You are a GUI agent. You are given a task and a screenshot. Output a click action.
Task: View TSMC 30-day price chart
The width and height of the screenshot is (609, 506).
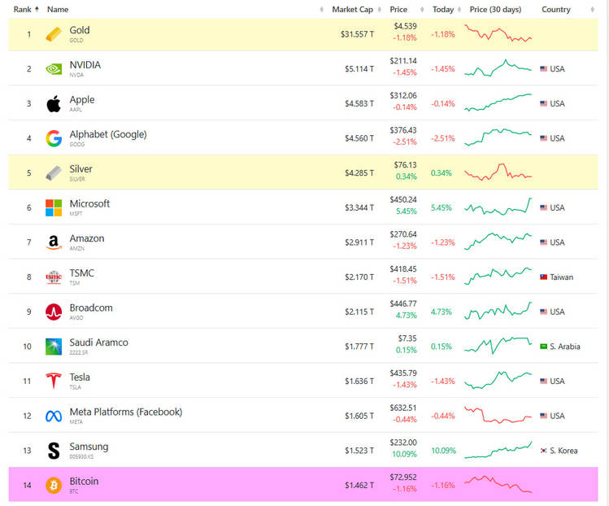[x=498, y=277]
